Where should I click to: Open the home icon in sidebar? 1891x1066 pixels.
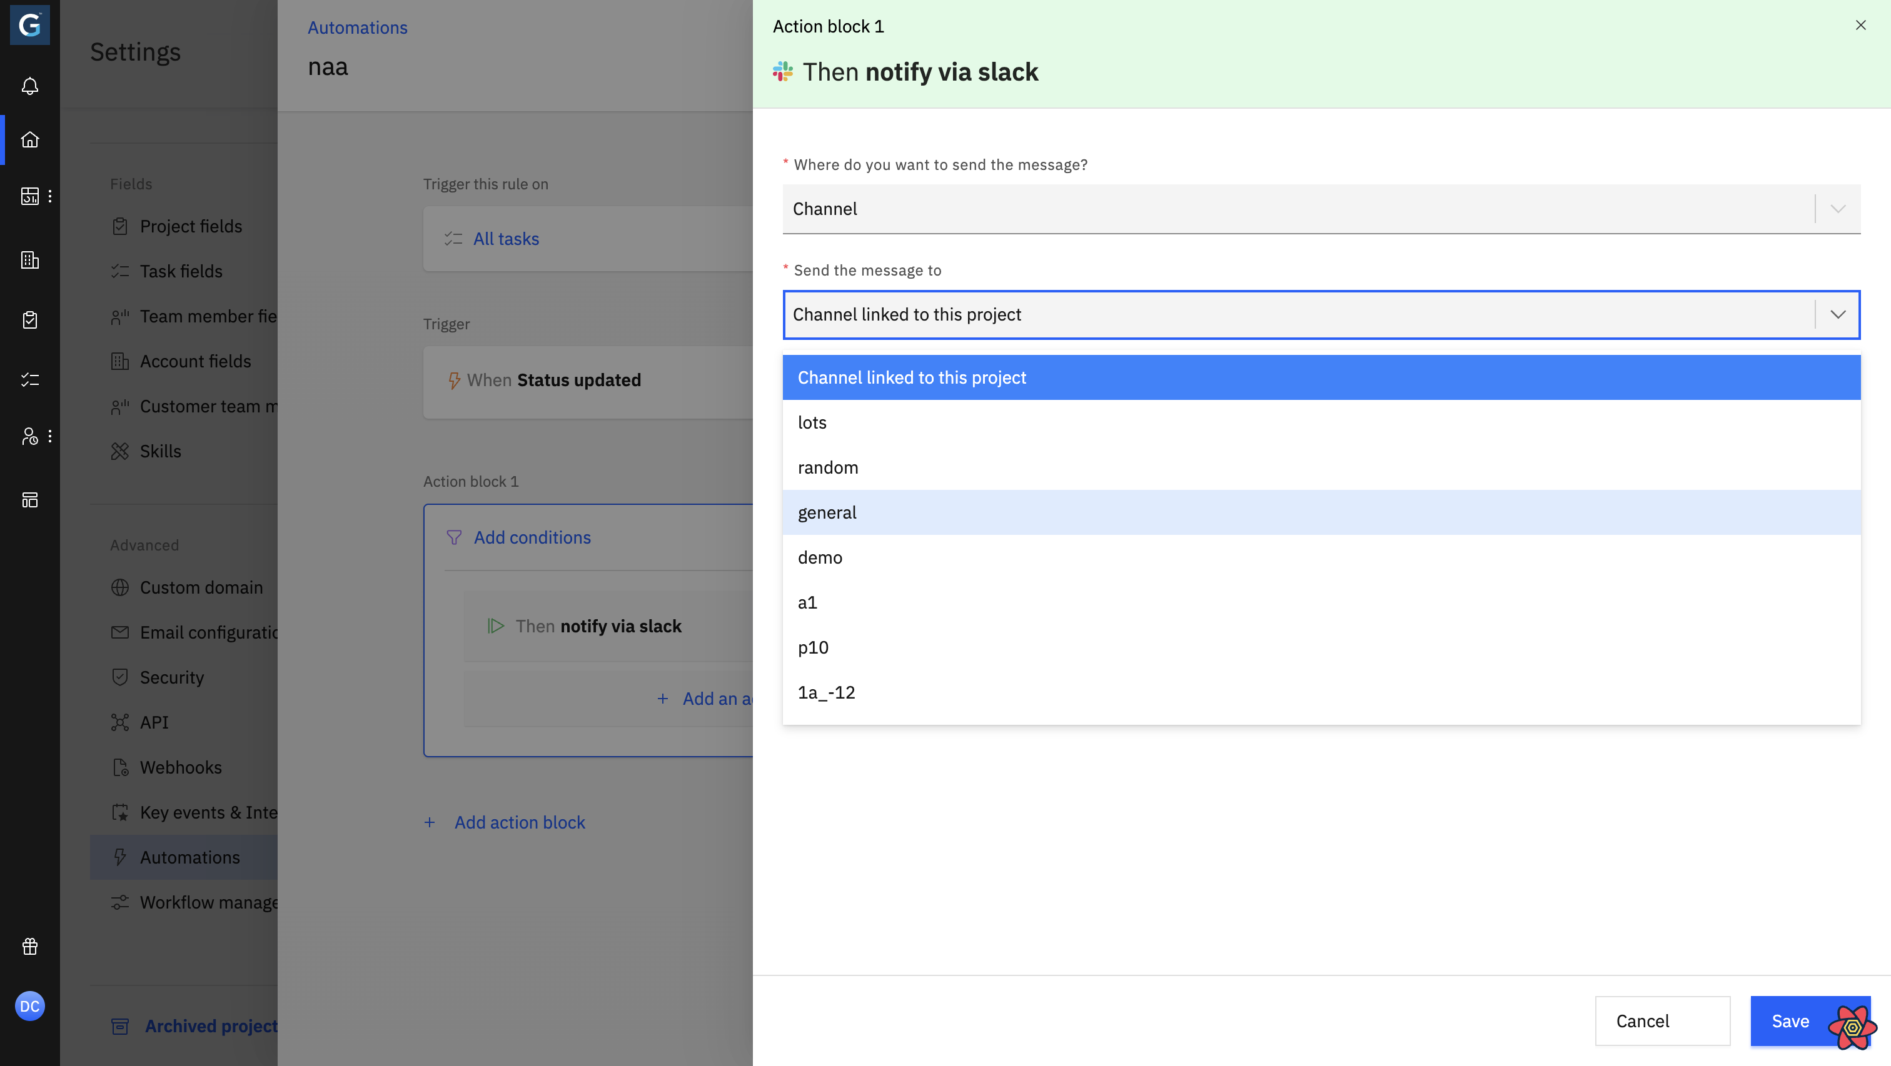click(x=29, y=139)
